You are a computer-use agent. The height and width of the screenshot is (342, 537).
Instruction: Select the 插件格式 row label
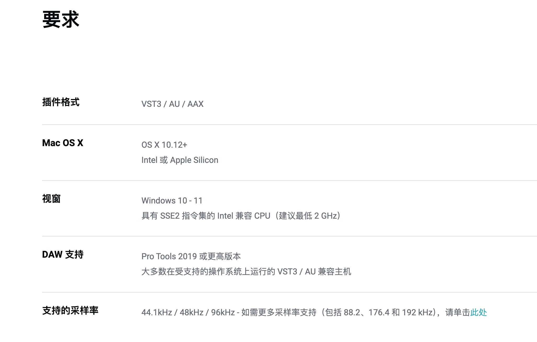click(61, 102)
